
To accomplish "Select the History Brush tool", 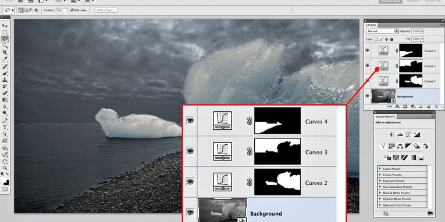I will [x=5, y=86].
